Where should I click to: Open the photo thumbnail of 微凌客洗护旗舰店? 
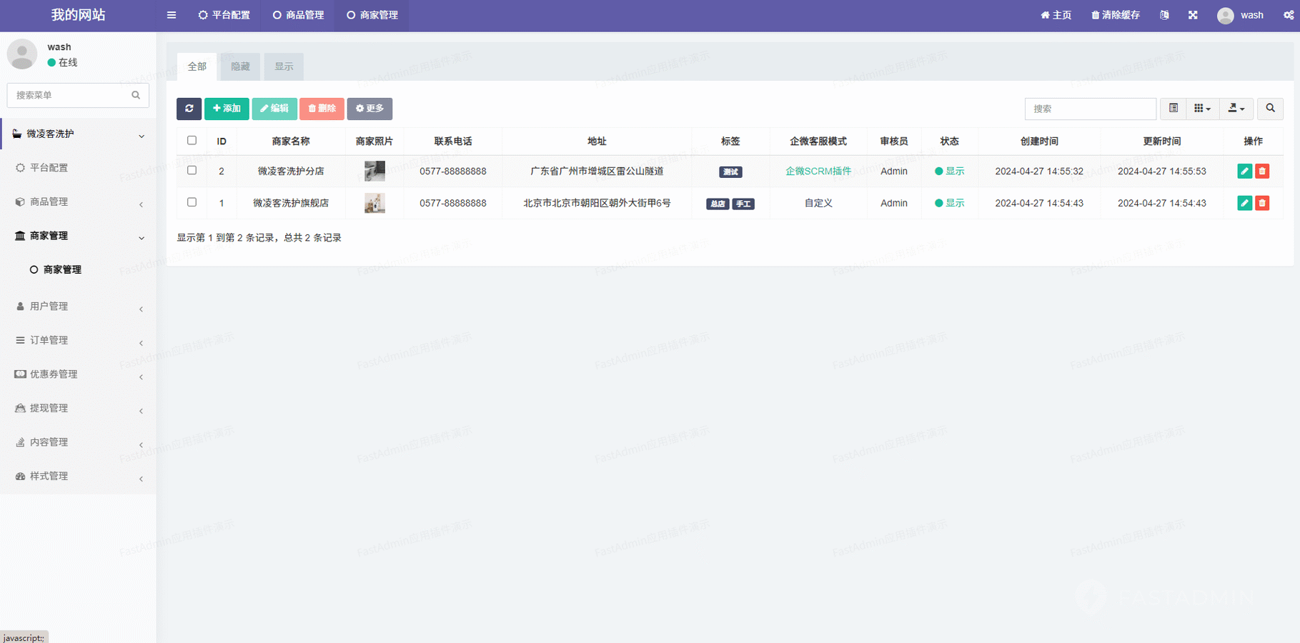[x=374, y=203]
